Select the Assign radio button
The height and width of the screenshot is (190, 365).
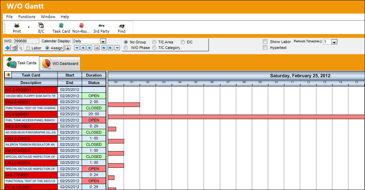(47, 48)
